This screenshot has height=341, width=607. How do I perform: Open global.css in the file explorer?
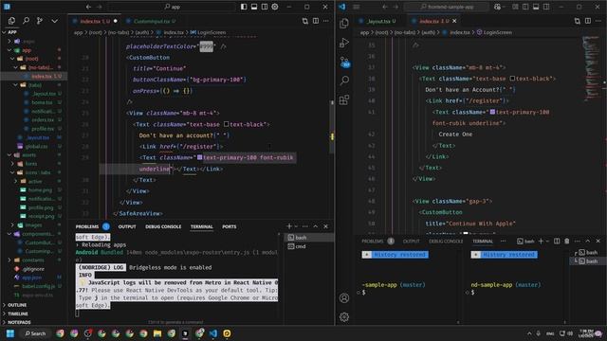(x=36, y=146)
